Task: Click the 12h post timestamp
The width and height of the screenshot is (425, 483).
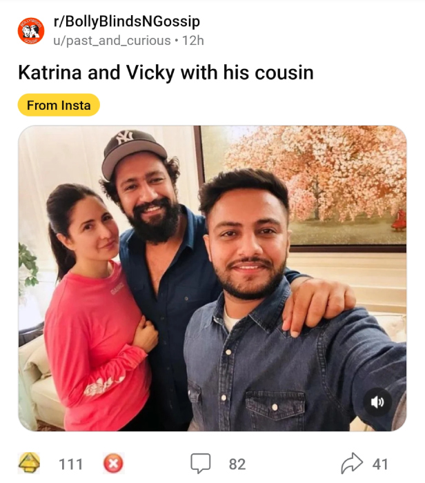Action: (x=192, y=41)
